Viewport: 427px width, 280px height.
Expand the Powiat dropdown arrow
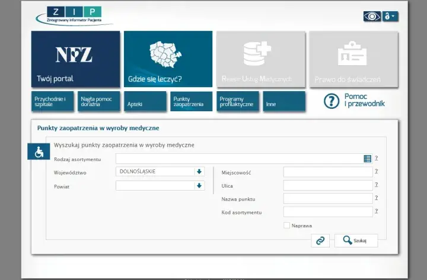199,186
